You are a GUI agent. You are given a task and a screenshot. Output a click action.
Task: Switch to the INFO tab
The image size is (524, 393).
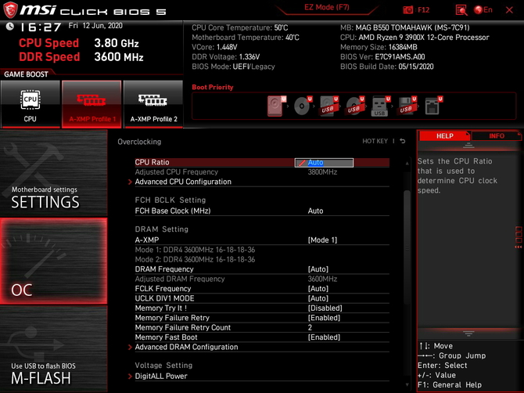(x=497, y=135)
